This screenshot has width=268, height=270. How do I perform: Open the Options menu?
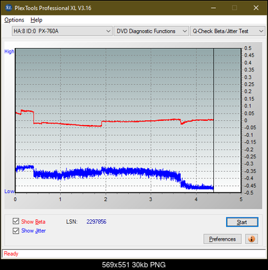14,20
